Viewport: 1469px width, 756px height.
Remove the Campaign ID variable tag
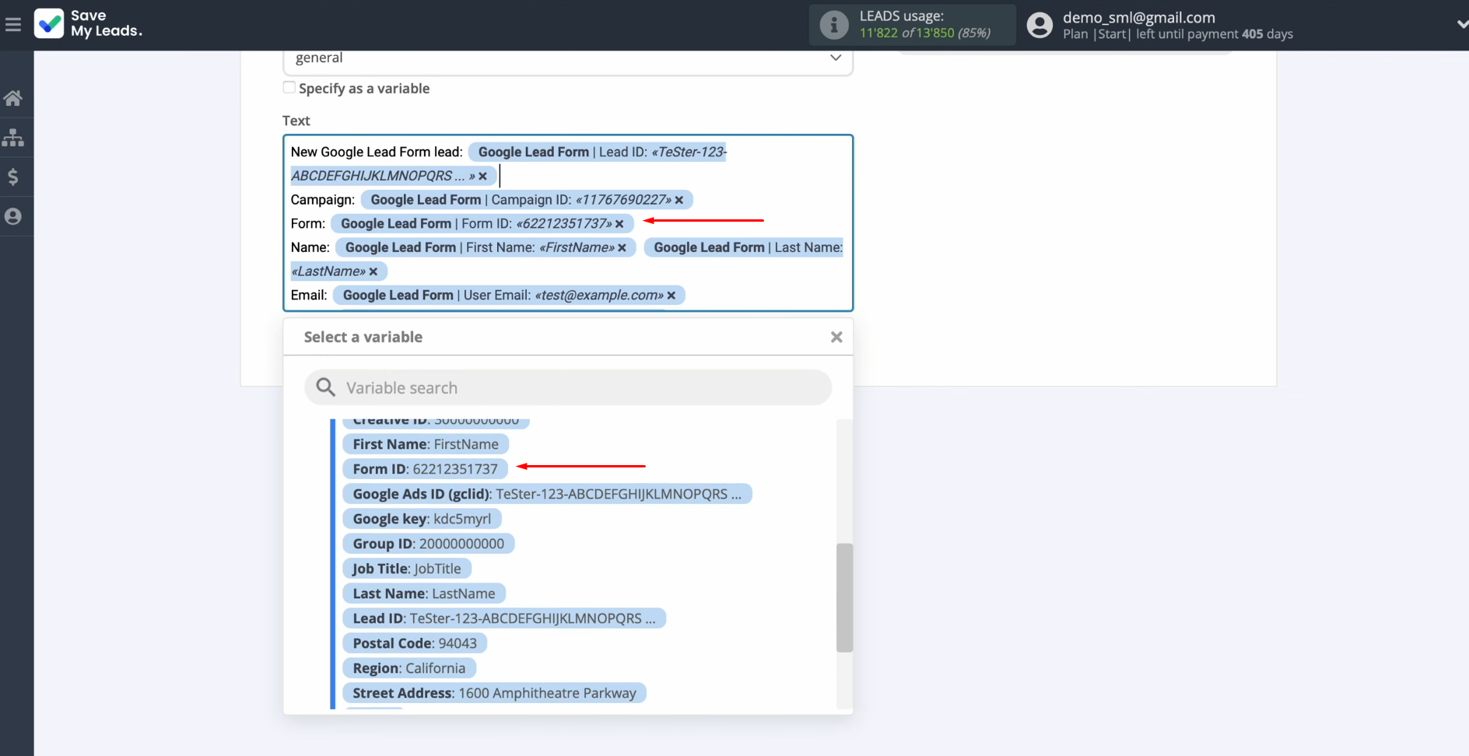click(679, 200)
